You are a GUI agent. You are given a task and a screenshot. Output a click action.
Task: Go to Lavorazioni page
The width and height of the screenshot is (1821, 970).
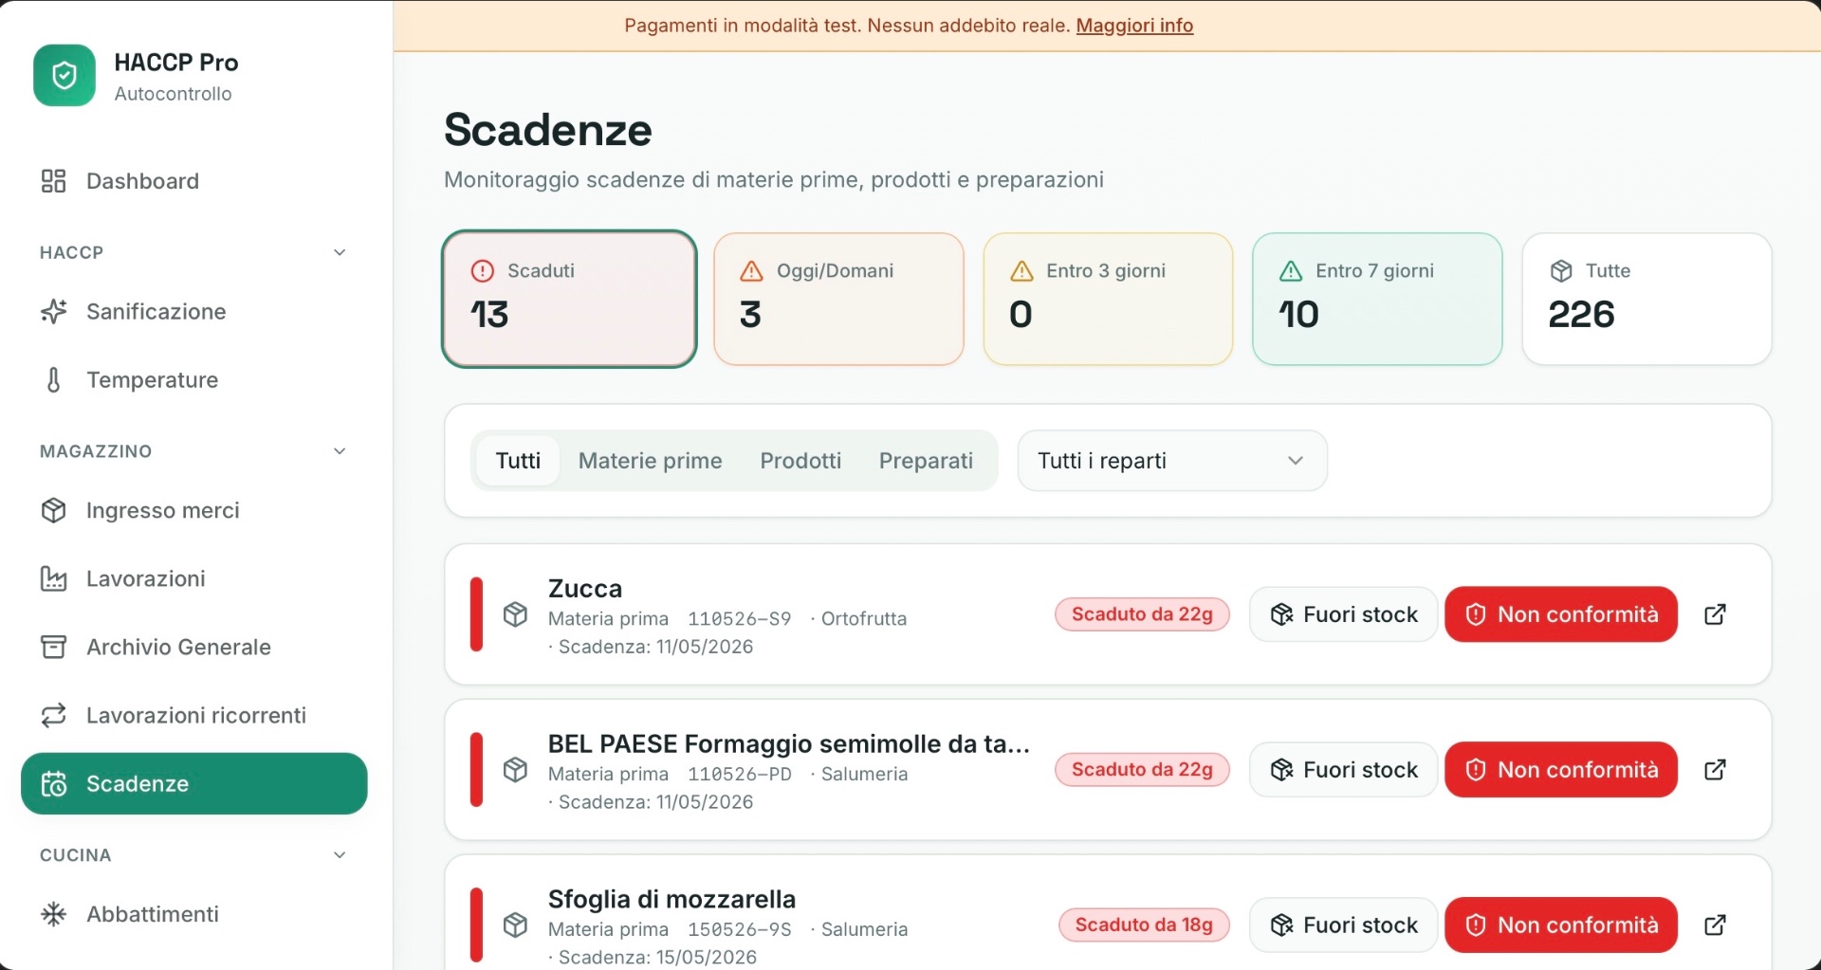pos(193,578)
